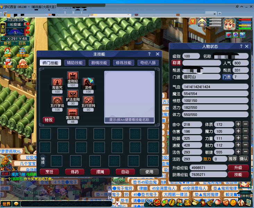Click the 门贡 button
This screenshot has height=208, width=254.
coord(227,77)
